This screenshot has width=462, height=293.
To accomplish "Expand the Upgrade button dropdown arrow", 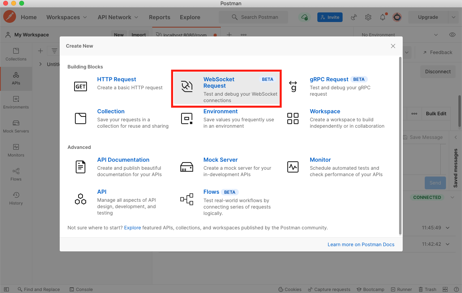I will [453, 17].
